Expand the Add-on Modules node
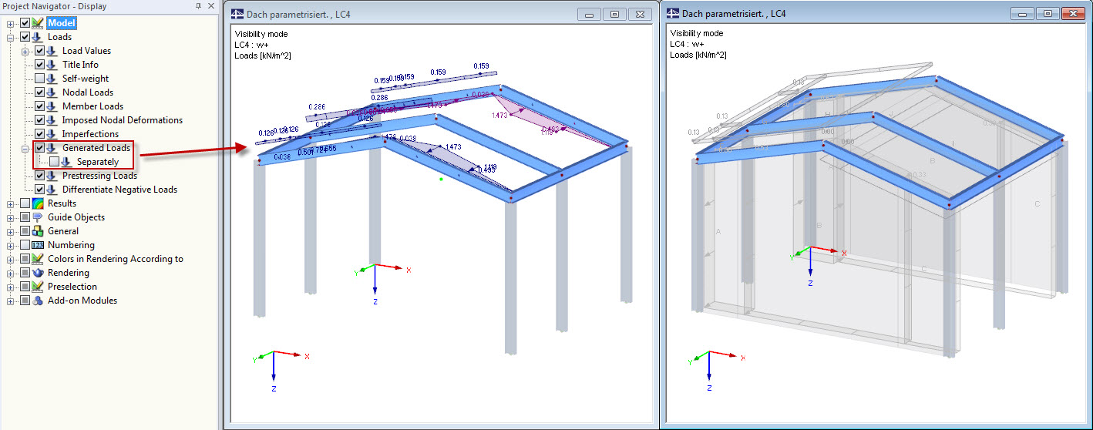The height and width of the screenshot is (430, 1093). pos(11,301)
